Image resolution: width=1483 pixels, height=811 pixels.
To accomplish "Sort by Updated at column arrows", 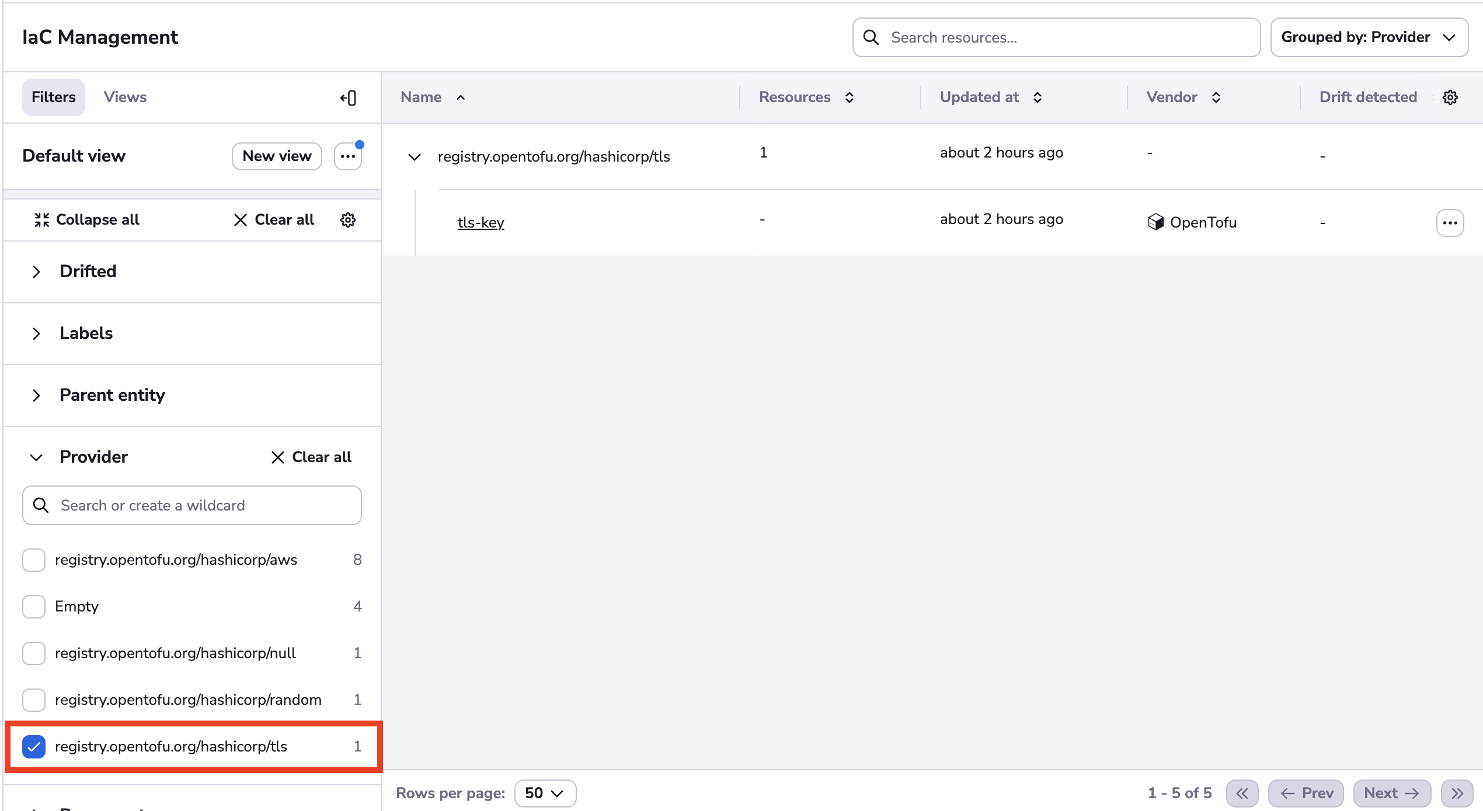I will click(1038, 97).
